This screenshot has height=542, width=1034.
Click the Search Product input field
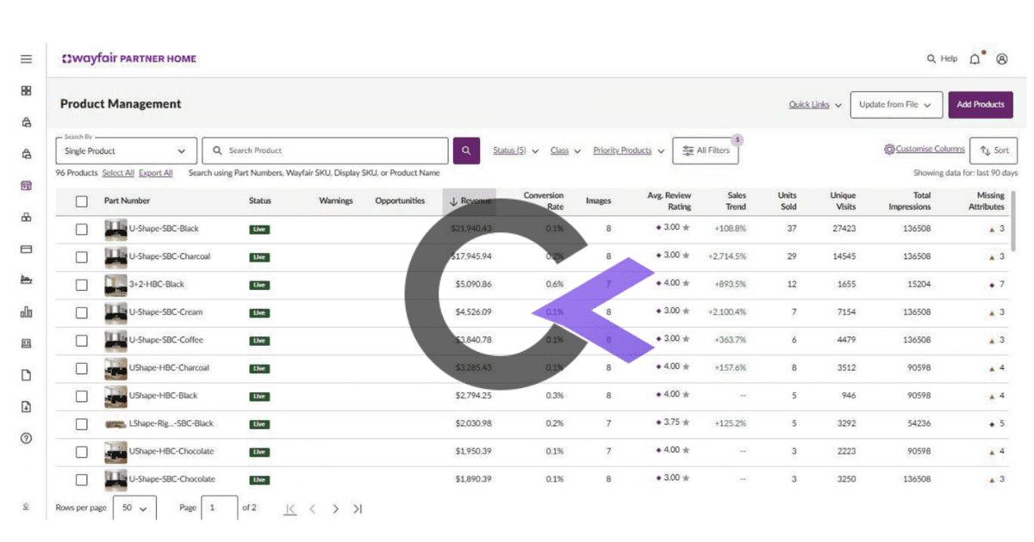point(325,151)
